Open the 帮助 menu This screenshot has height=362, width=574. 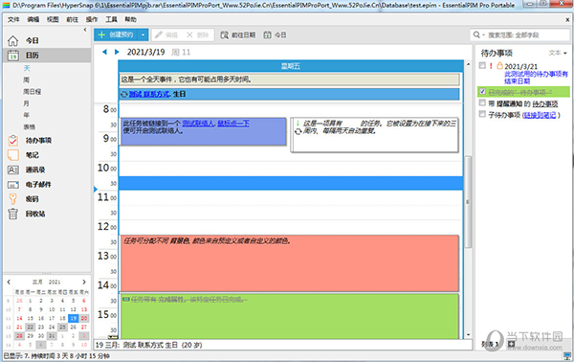click(x=130, y=19)
